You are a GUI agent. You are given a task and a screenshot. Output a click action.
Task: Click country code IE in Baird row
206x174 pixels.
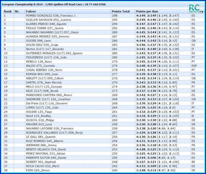tap(193, 116)
